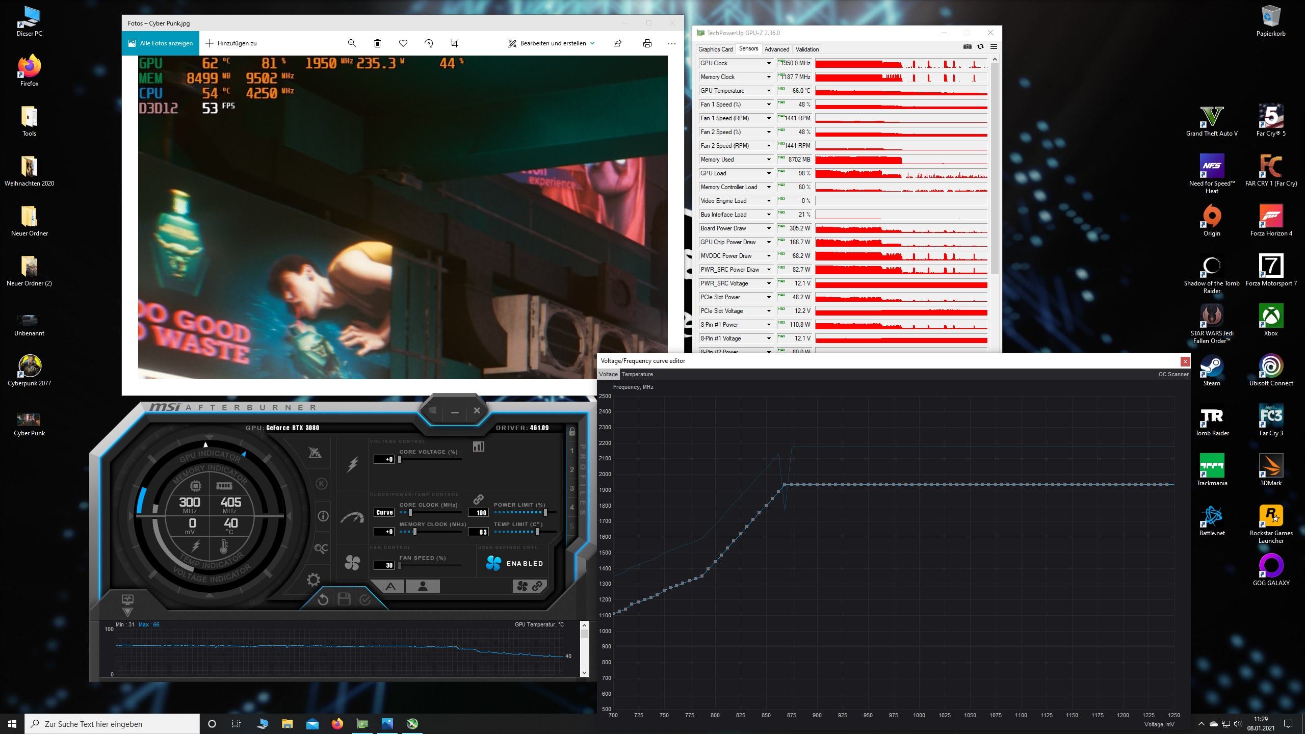Click Alle Fotos anzeigen in Fotos

click(x=161, y=43)
